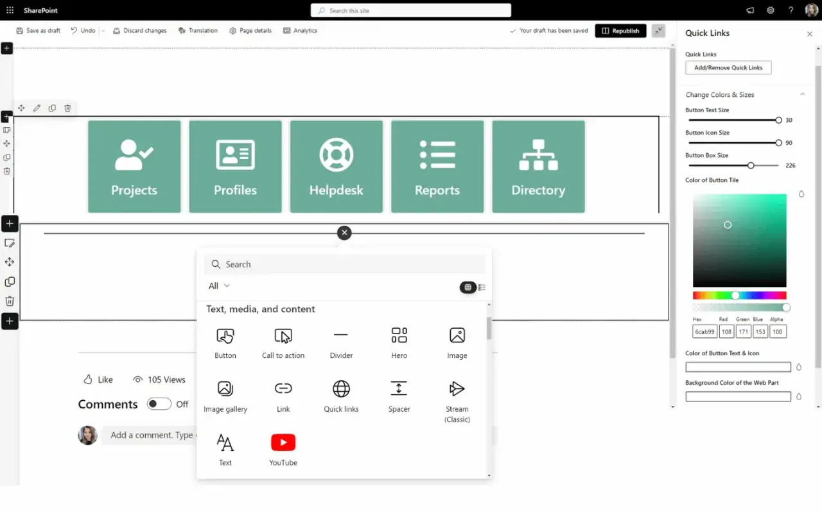This screenshot has height=513, width=822.
Task: Add the Call to action web part
Action: click(x=283, y=343)
